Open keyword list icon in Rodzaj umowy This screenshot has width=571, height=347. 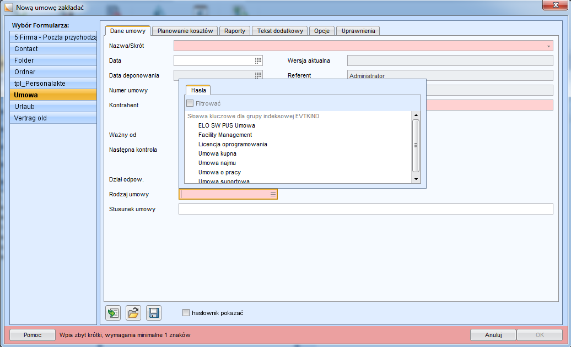[x=273, y=194]
